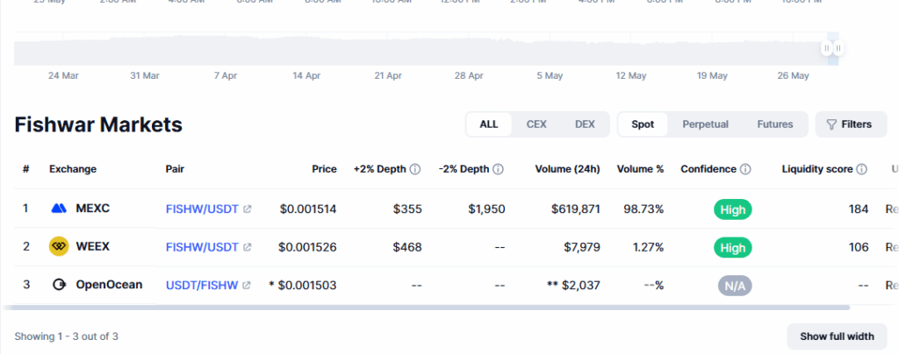Open the WEEX exchange name link
This screenshot has width=899, height=354.
click(x=92, y=247)
